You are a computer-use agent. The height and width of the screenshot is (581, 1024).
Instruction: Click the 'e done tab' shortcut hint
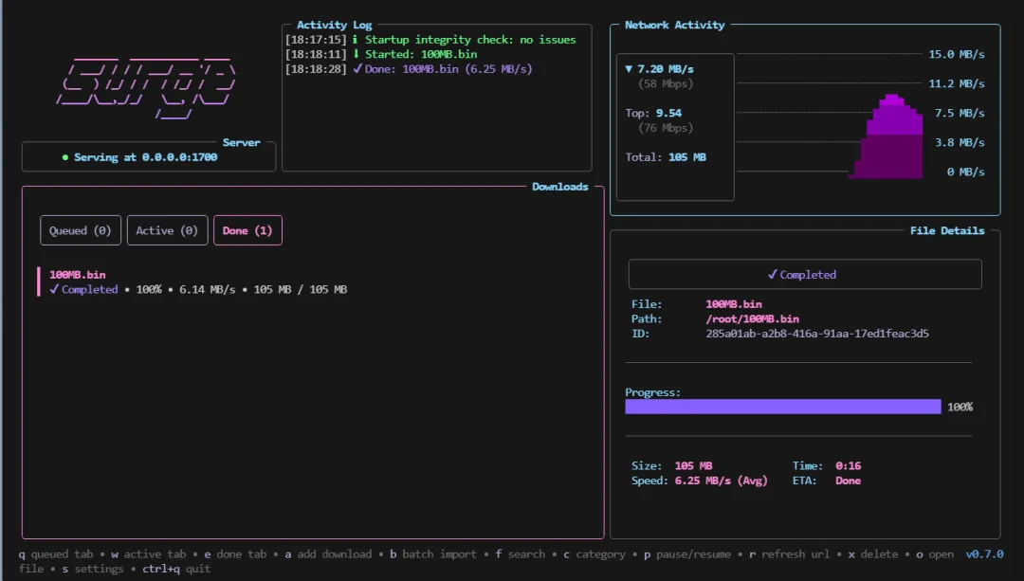coord(236,554)
